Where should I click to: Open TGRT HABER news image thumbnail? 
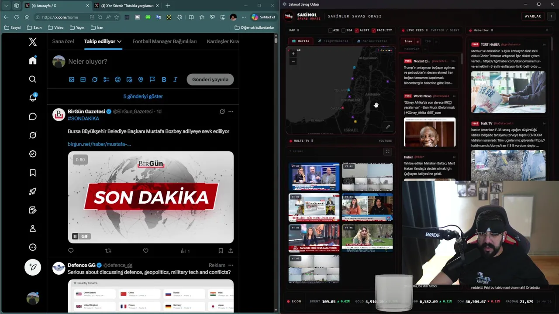508,92
